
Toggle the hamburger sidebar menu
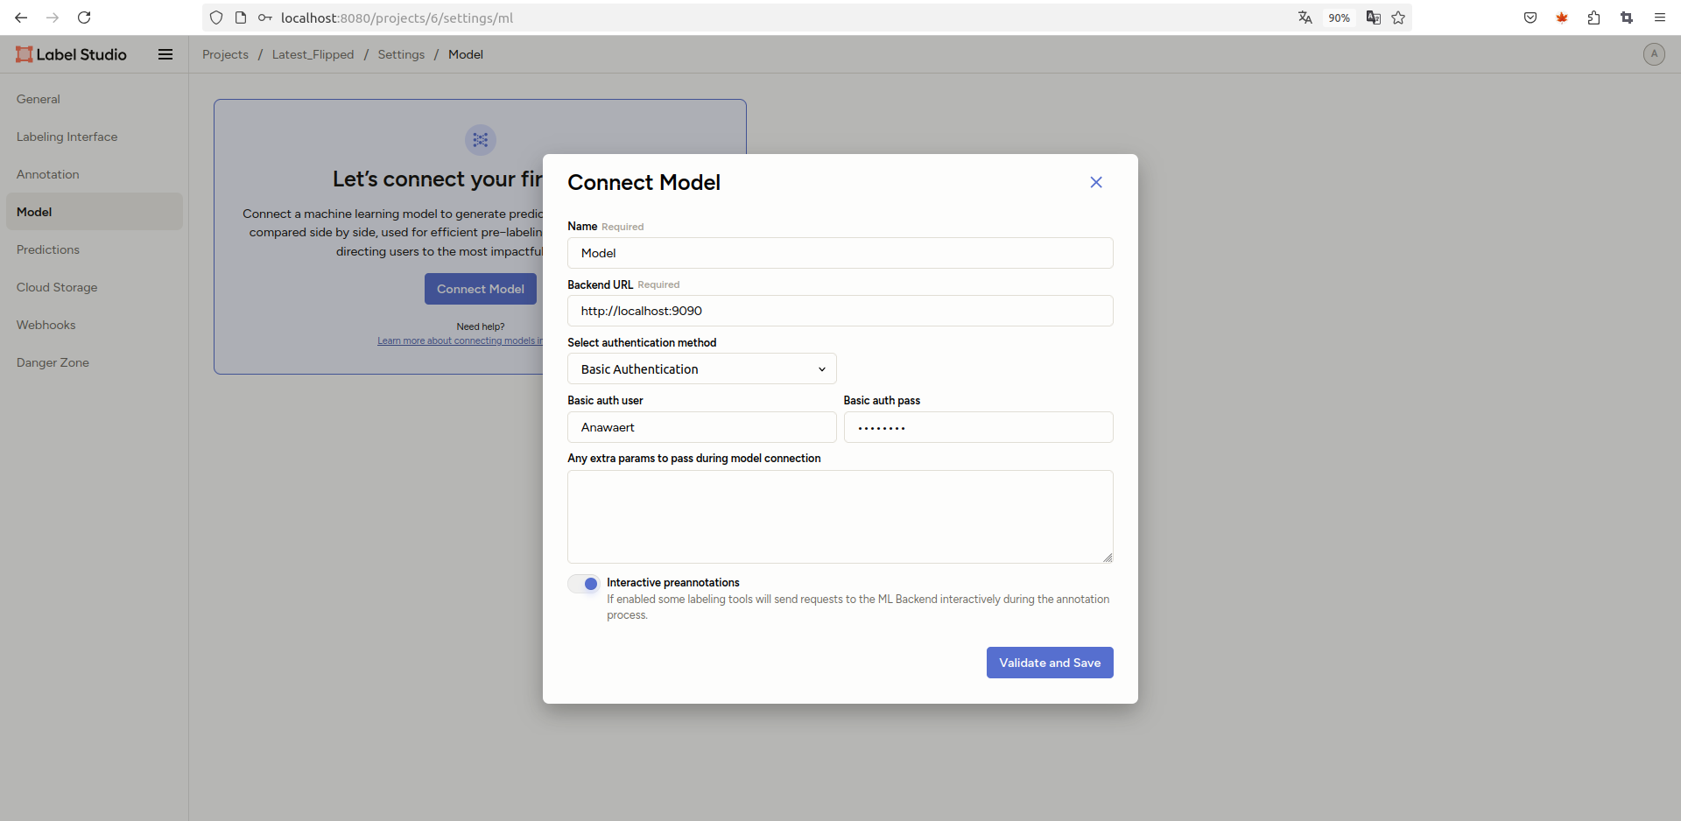click(165, 54)
